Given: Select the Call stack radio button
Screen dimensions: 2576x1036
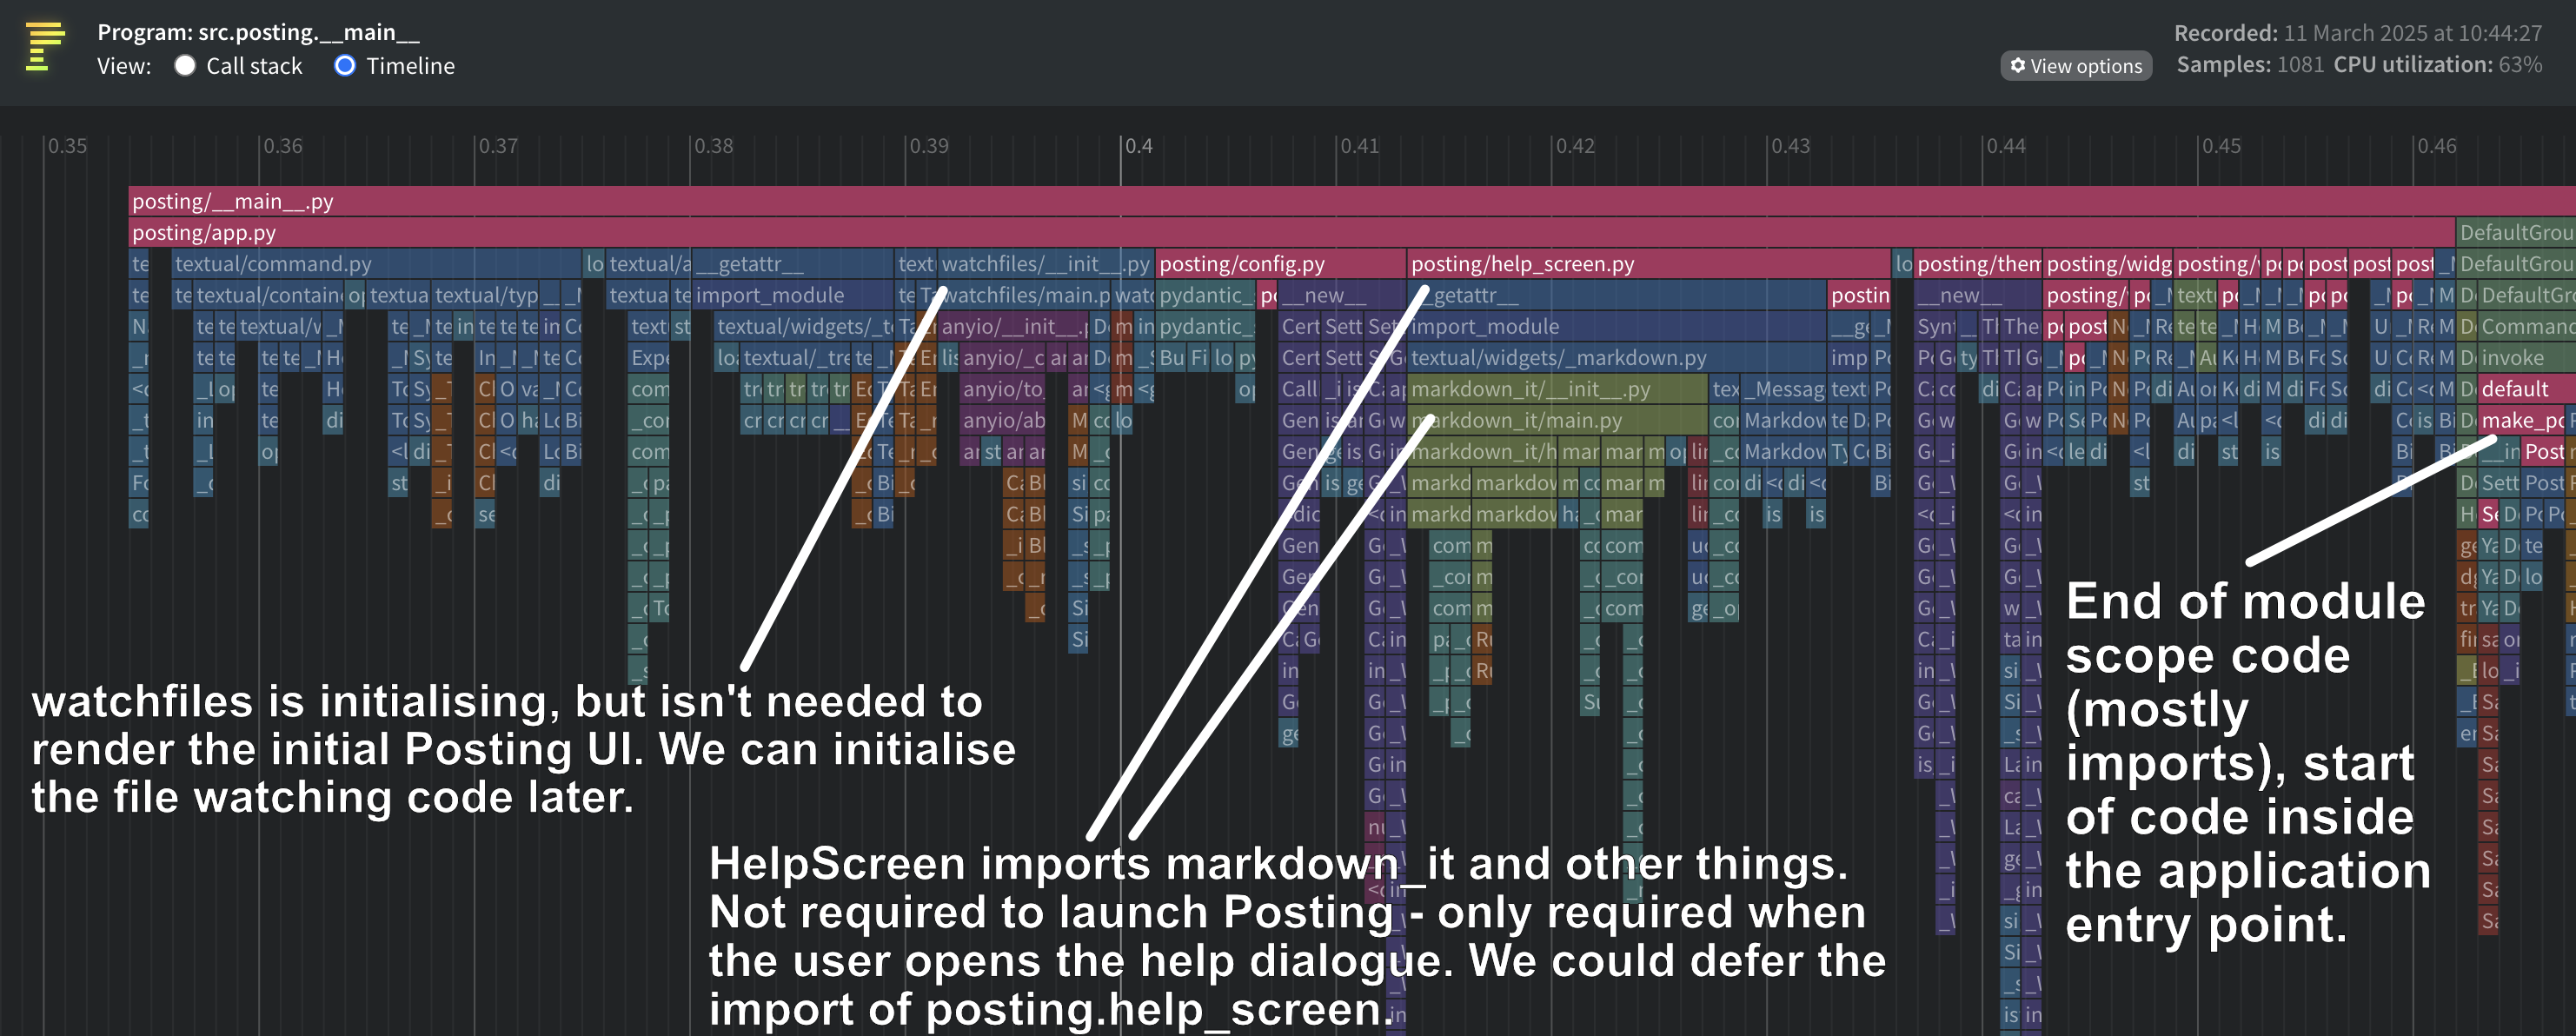Looking at the screenshot, I should coord(186,64).
